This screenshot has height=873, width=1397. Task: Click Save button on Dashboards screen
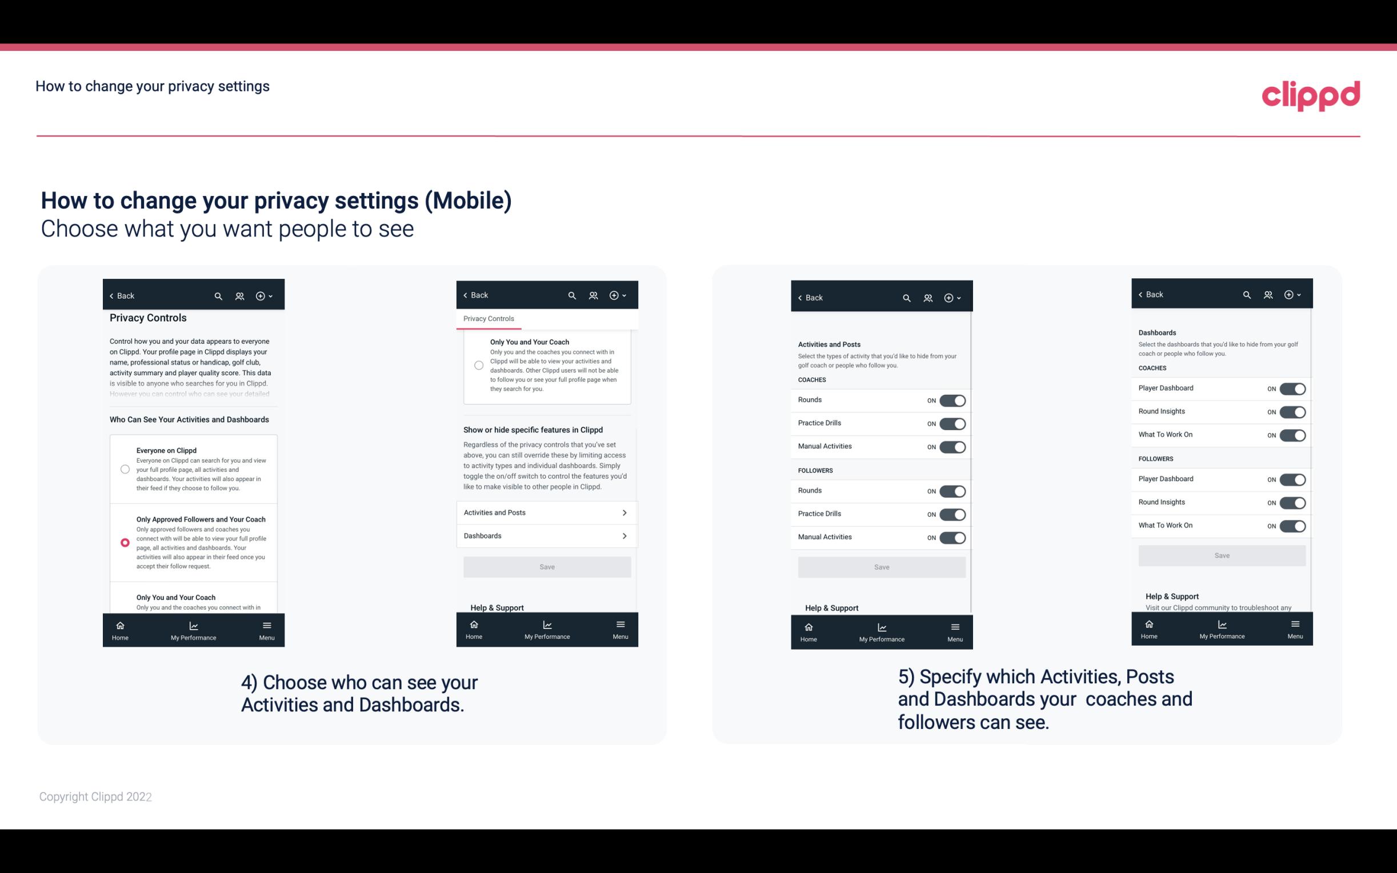coord(1221,555)
